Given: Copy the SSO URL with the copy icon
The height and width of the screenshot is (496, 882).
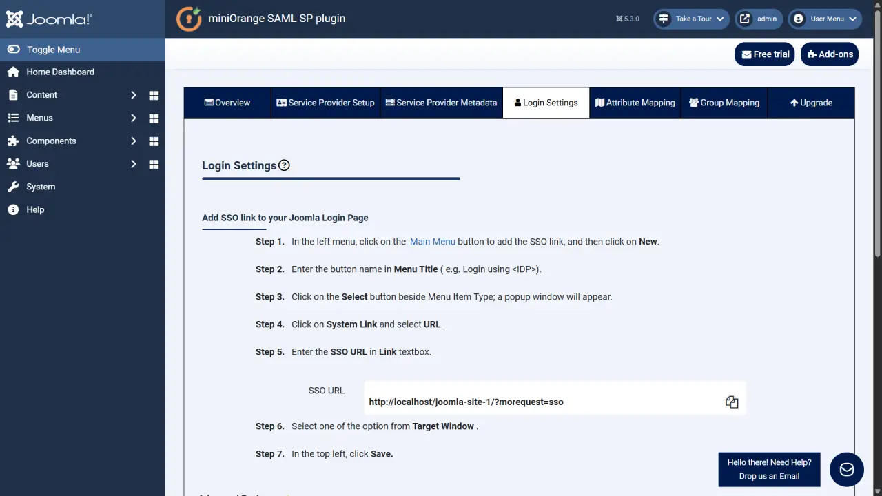Looking at the screenshot, I should click(x=732, y=402).
